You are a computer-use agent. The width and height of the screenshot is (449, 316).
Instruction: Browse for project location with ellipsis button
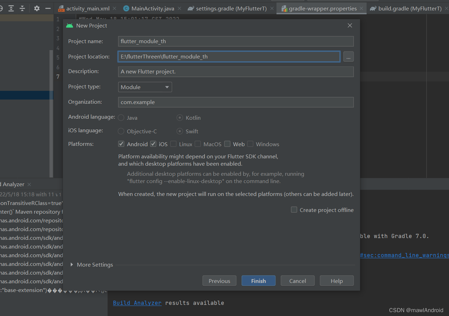348,57
